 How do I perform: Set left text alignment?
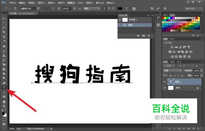105,8
